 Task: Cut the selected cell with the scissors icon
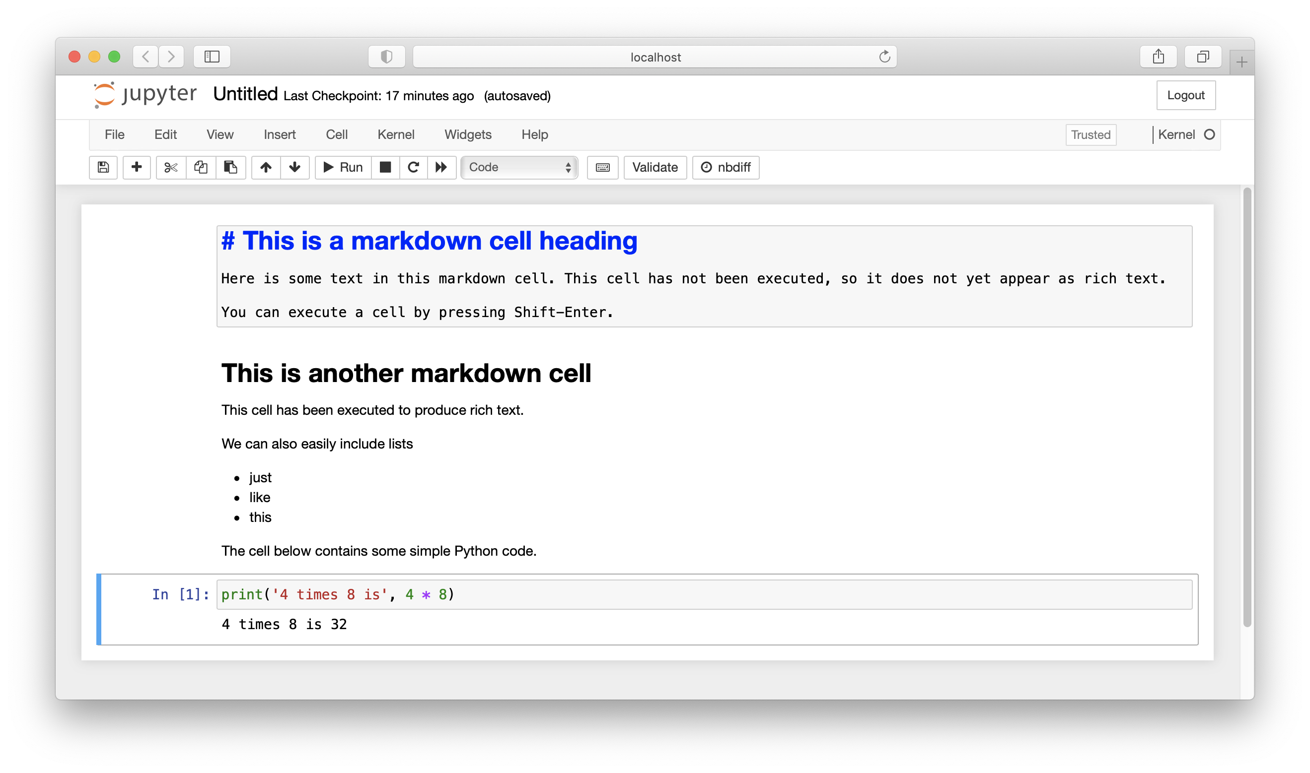pos(170,167)
